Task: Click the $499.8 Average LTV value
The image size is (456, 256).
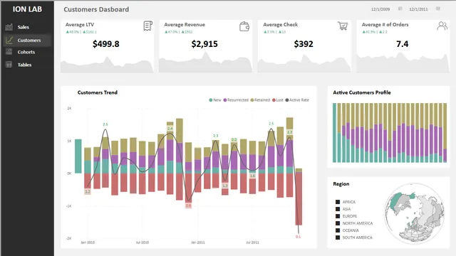Action: [106, 44]
